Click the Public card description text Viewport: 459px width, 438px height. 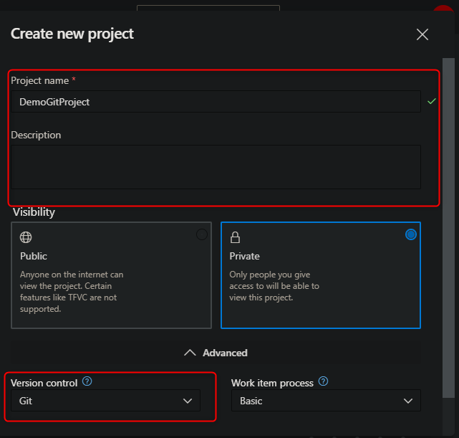pos(72,292)
